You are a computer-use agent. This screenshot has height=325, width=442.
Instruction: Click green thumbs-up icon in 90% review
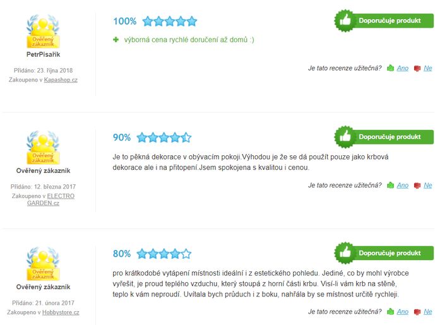coord(390,185)
